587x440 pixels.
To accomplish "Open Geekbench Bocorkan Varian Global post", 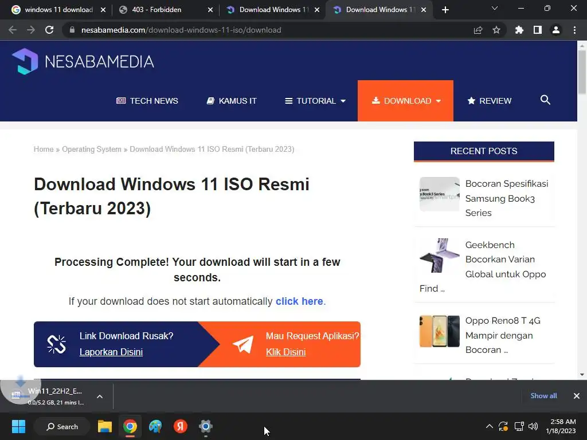I will (x=506, y=260).
